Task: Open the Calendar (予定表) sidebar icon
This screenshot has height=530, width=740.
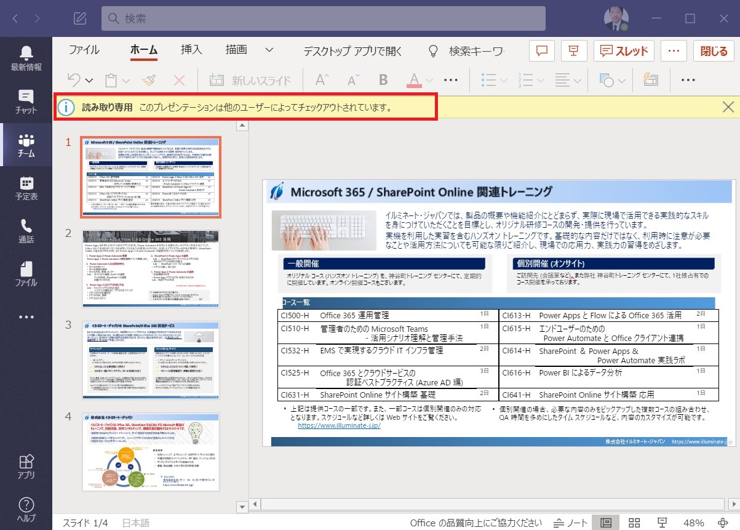Action: [x=26, y=188]
